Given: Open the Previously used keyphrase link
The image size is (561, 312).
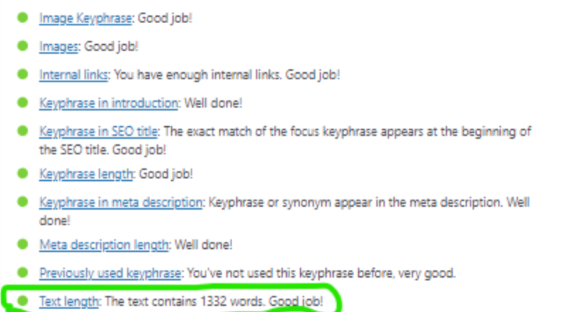Looking at the screenshot, I should [110, 273].
